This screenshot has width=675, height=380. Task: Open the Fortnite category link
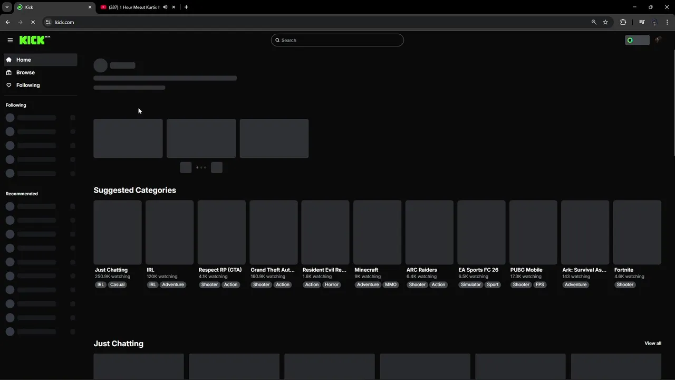click(x=624, y=270)
